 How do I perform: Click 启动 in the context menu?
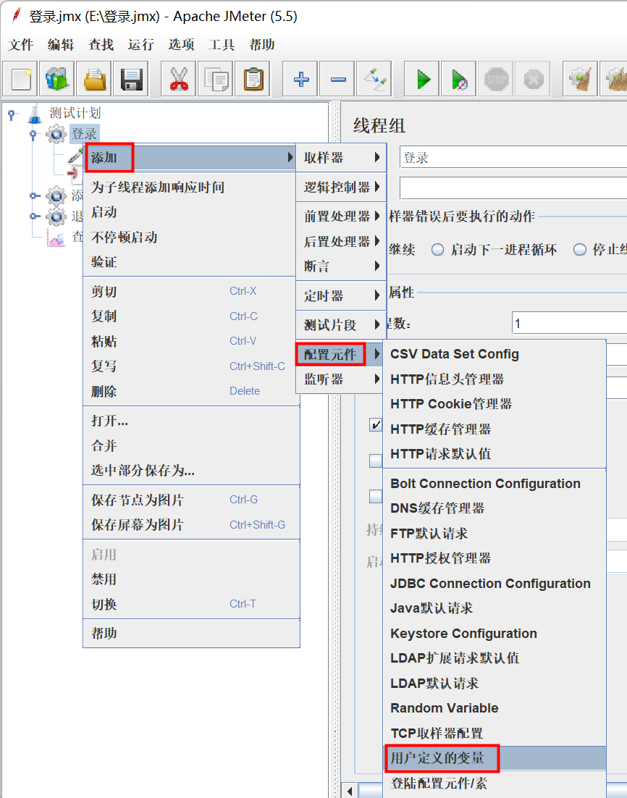tap(189, 212)
